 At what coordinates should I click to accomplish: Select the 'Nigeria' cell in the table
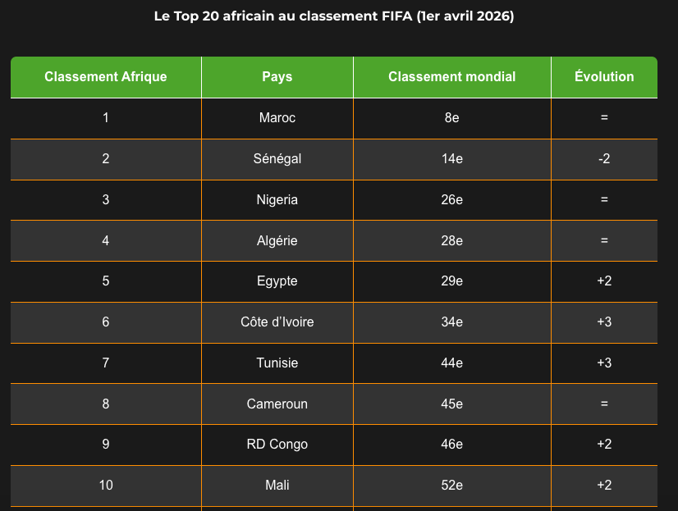(x=277, y=200)
